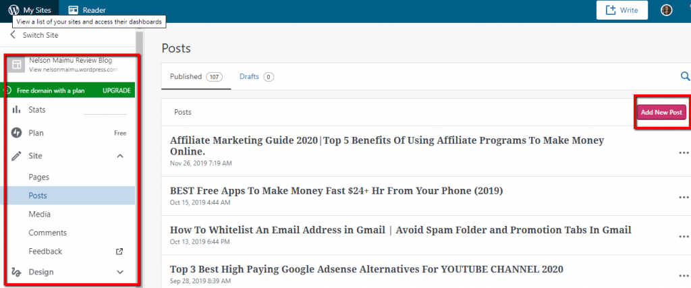Click the Nelson Maimu site icon
This screenshot has height=288, width=691.
click(17, 65)
